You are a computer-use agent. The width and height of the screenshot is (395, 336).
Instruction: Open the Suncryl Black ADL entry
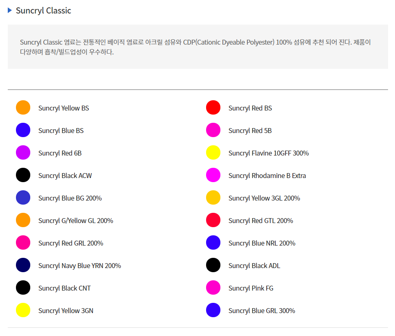[254, 266]
